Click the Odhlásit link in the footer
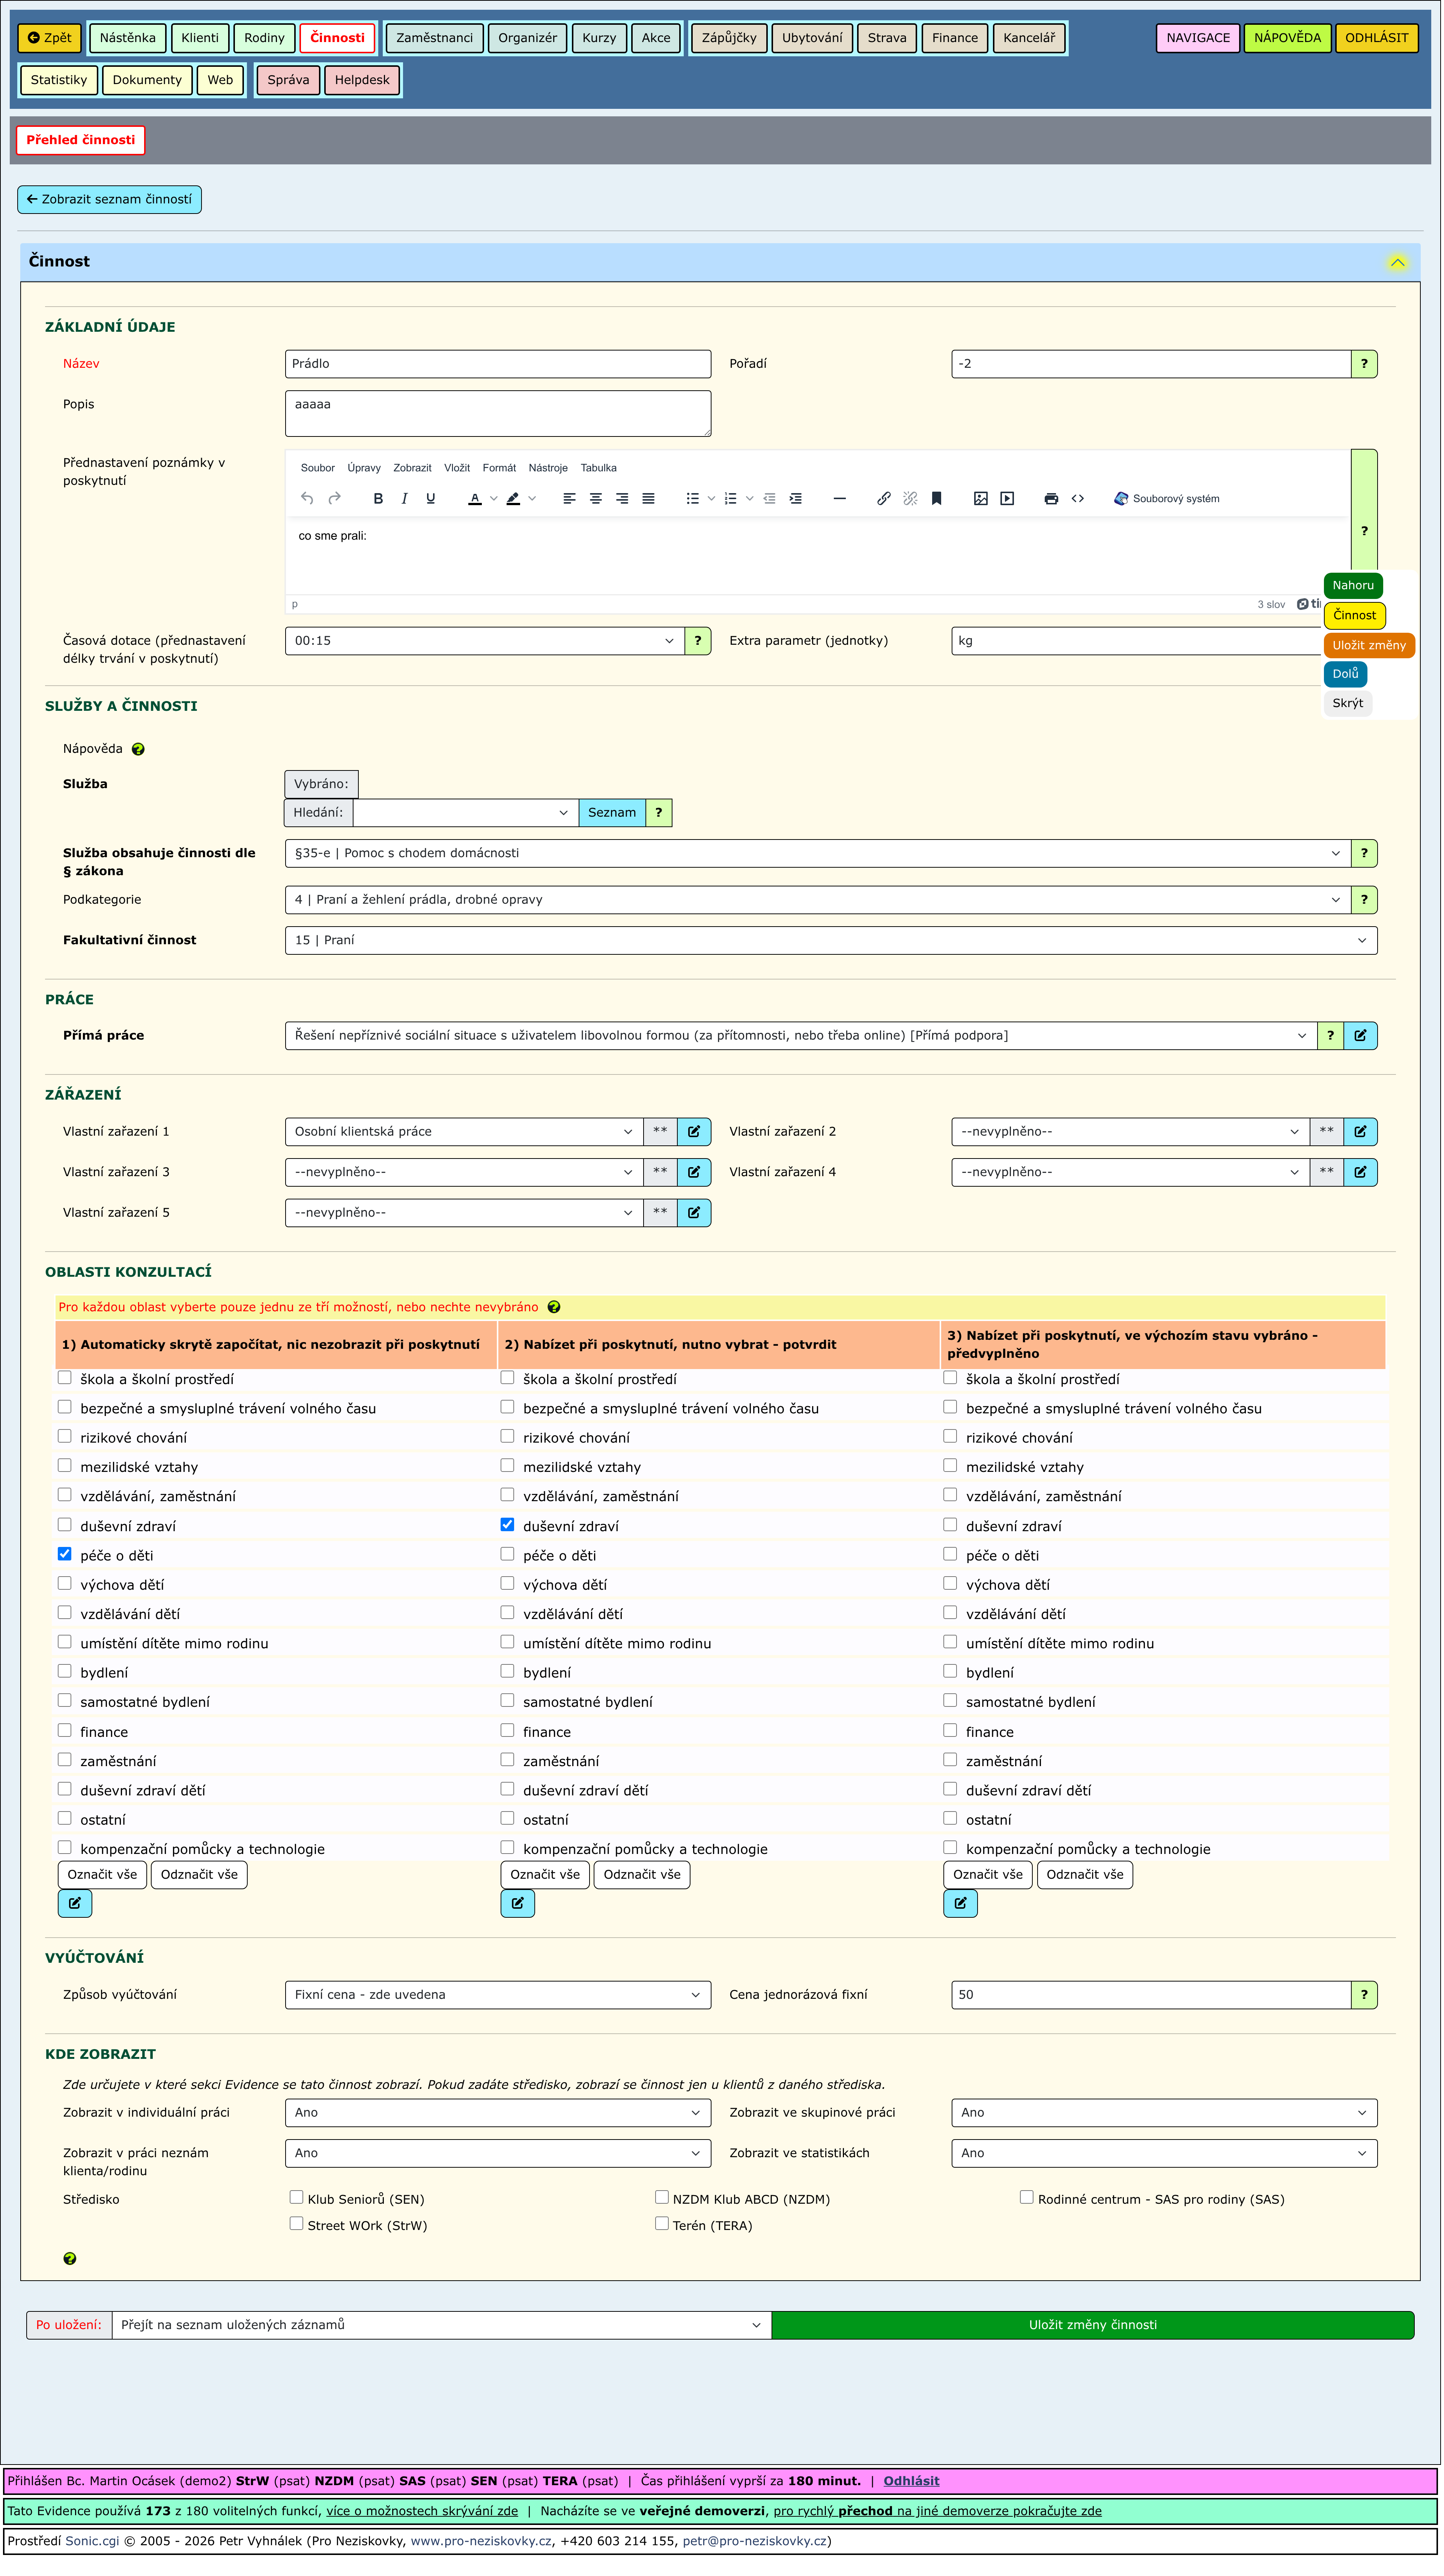 (911, 2481)
